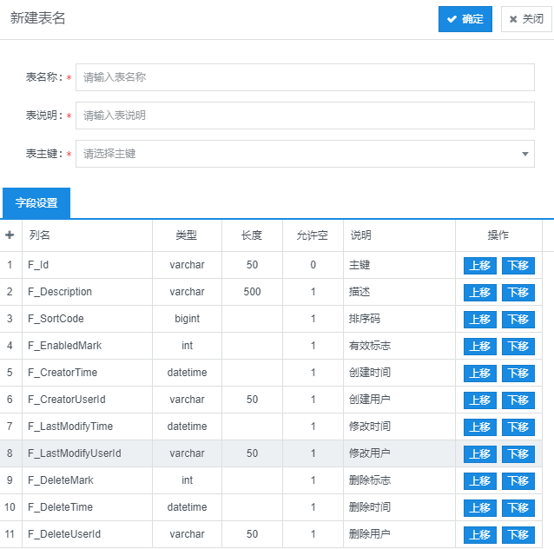554x549 pixels.
Task: Click the 删除时间 description cell
Action: [x=399, y=507]
